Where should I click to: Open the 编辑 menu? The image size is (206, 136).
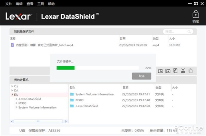click(x=19, y=4)
